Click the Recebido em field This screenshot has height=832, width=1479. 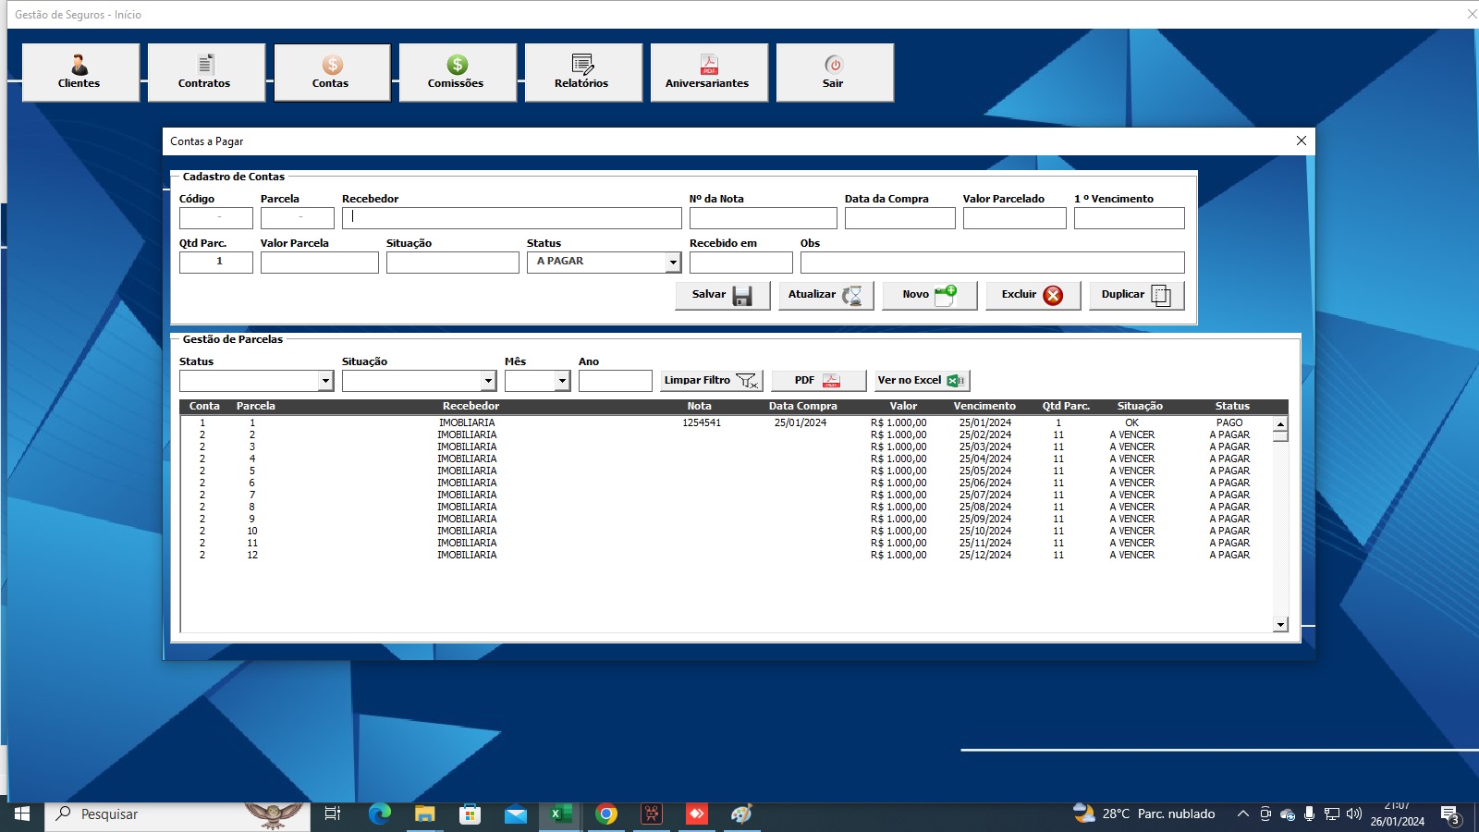(x=741, y=263)
